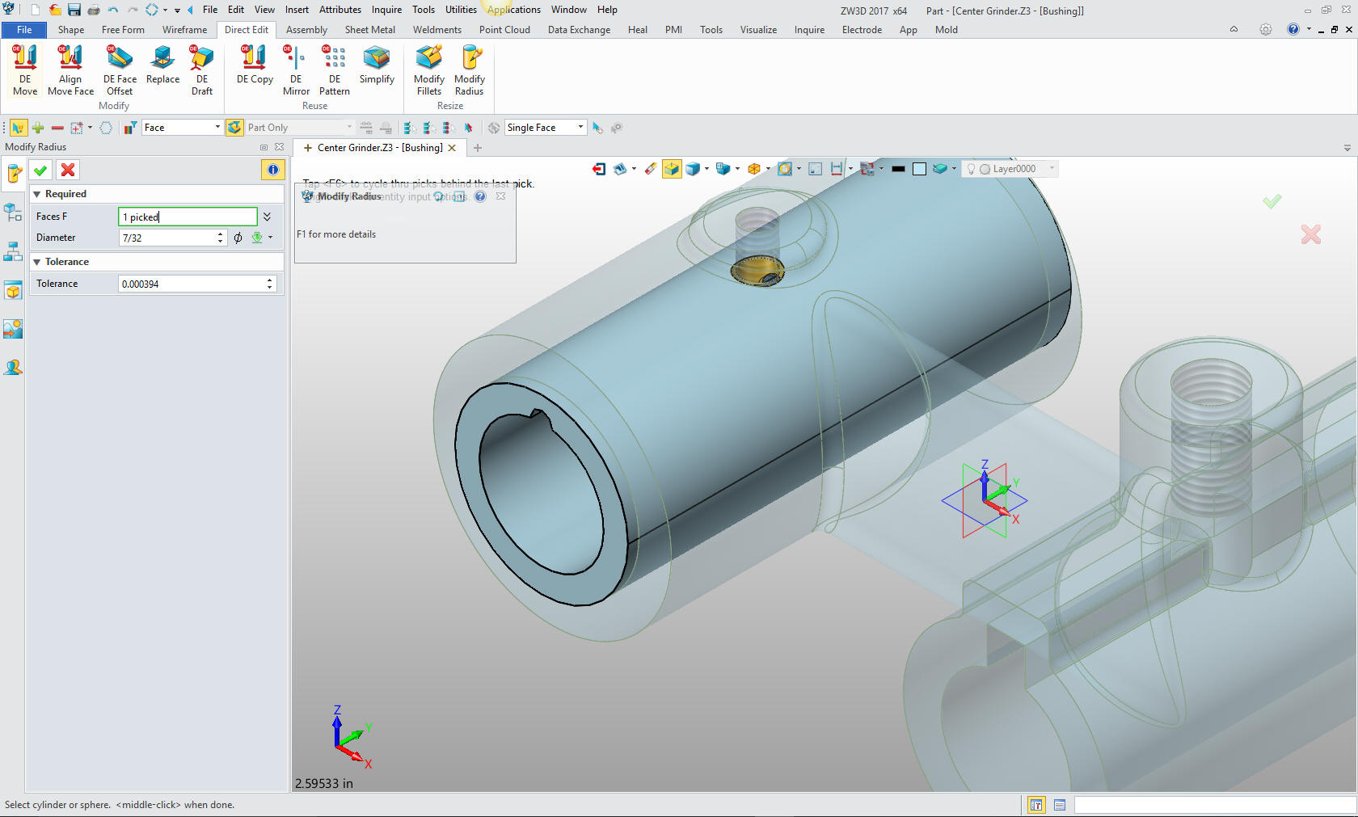Click the save disk icon in title bar

[x=74, y=10]
